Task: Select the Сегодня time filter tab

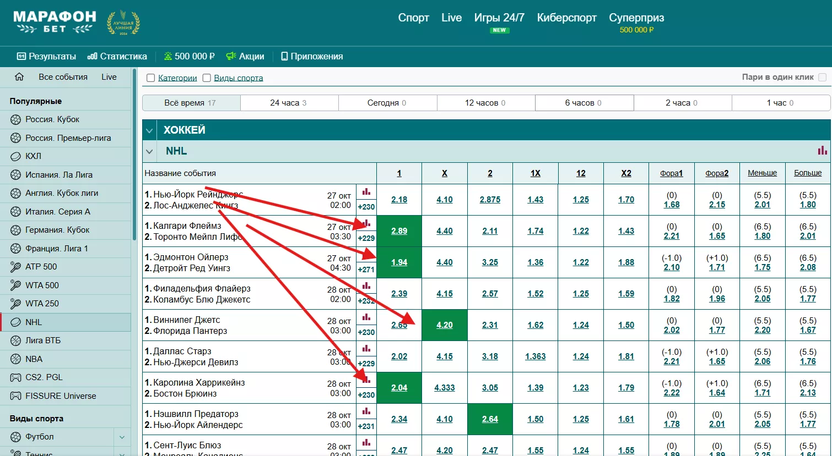Action: 387,103
